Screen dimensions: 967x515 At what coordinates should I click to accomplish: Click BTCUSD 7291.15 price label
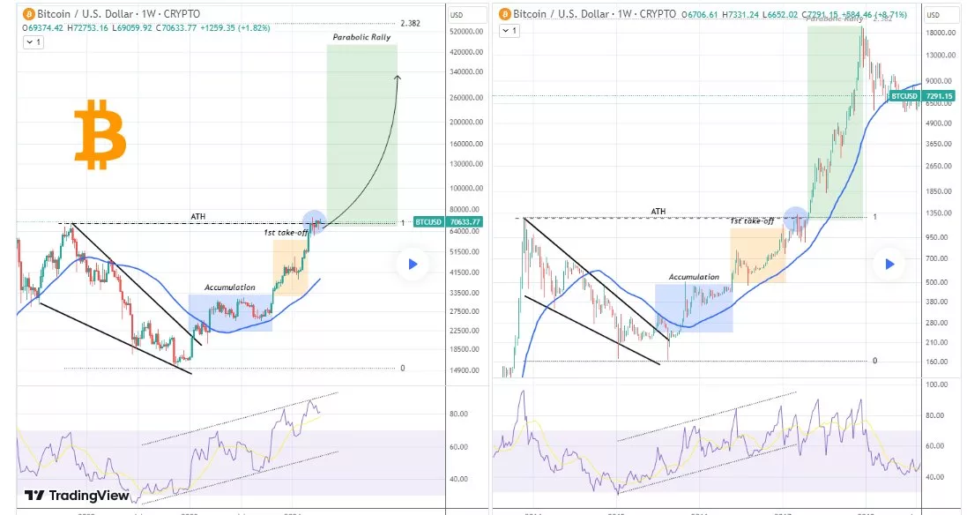point(922,95)
